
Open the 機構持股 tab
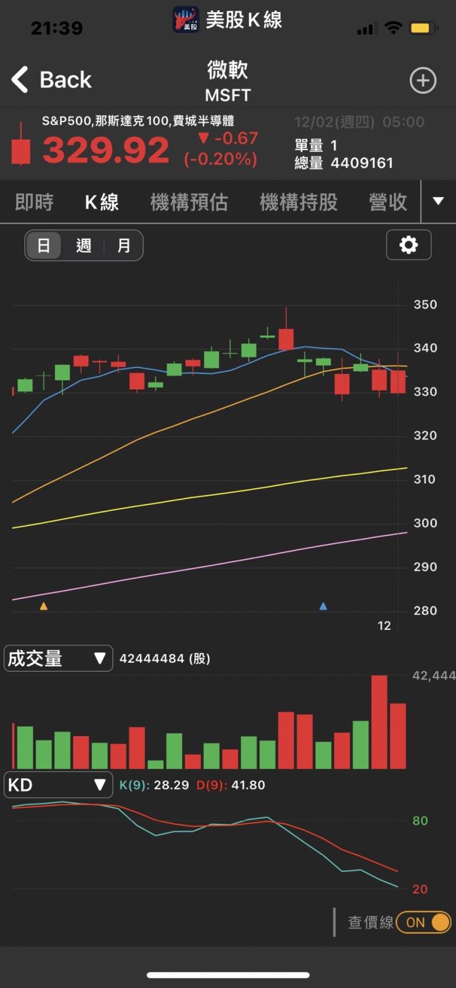tap(298, 202)
